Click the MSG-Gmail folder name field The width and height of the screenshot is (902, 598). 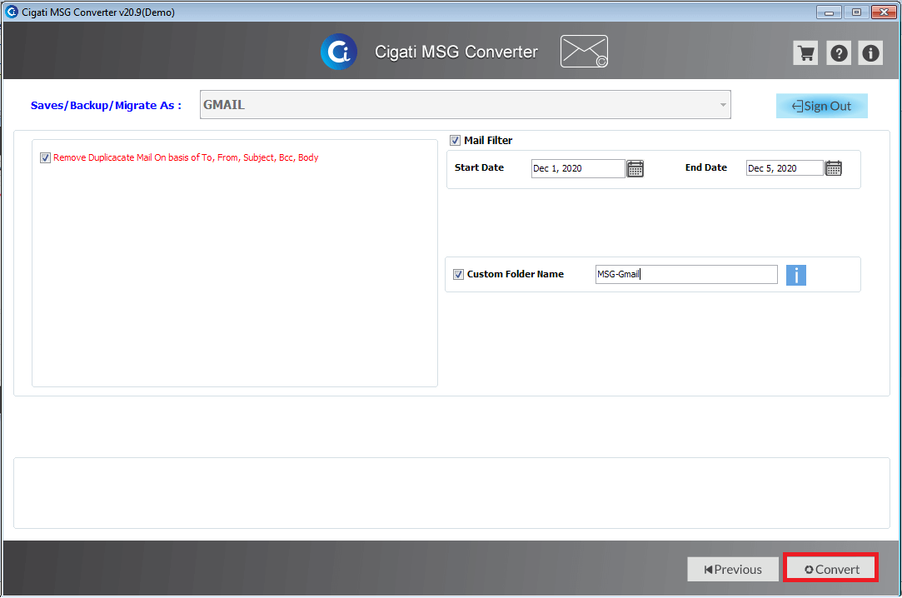pos(686,274)
